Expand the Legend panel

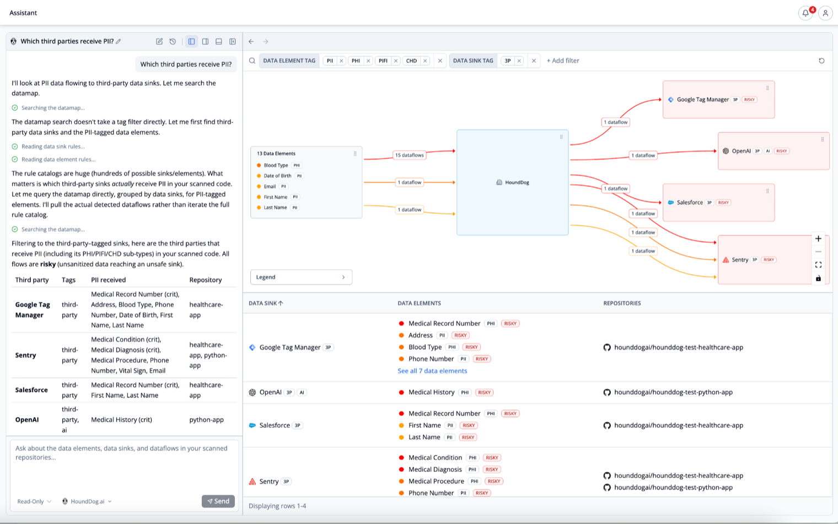(x=301, y=277)
